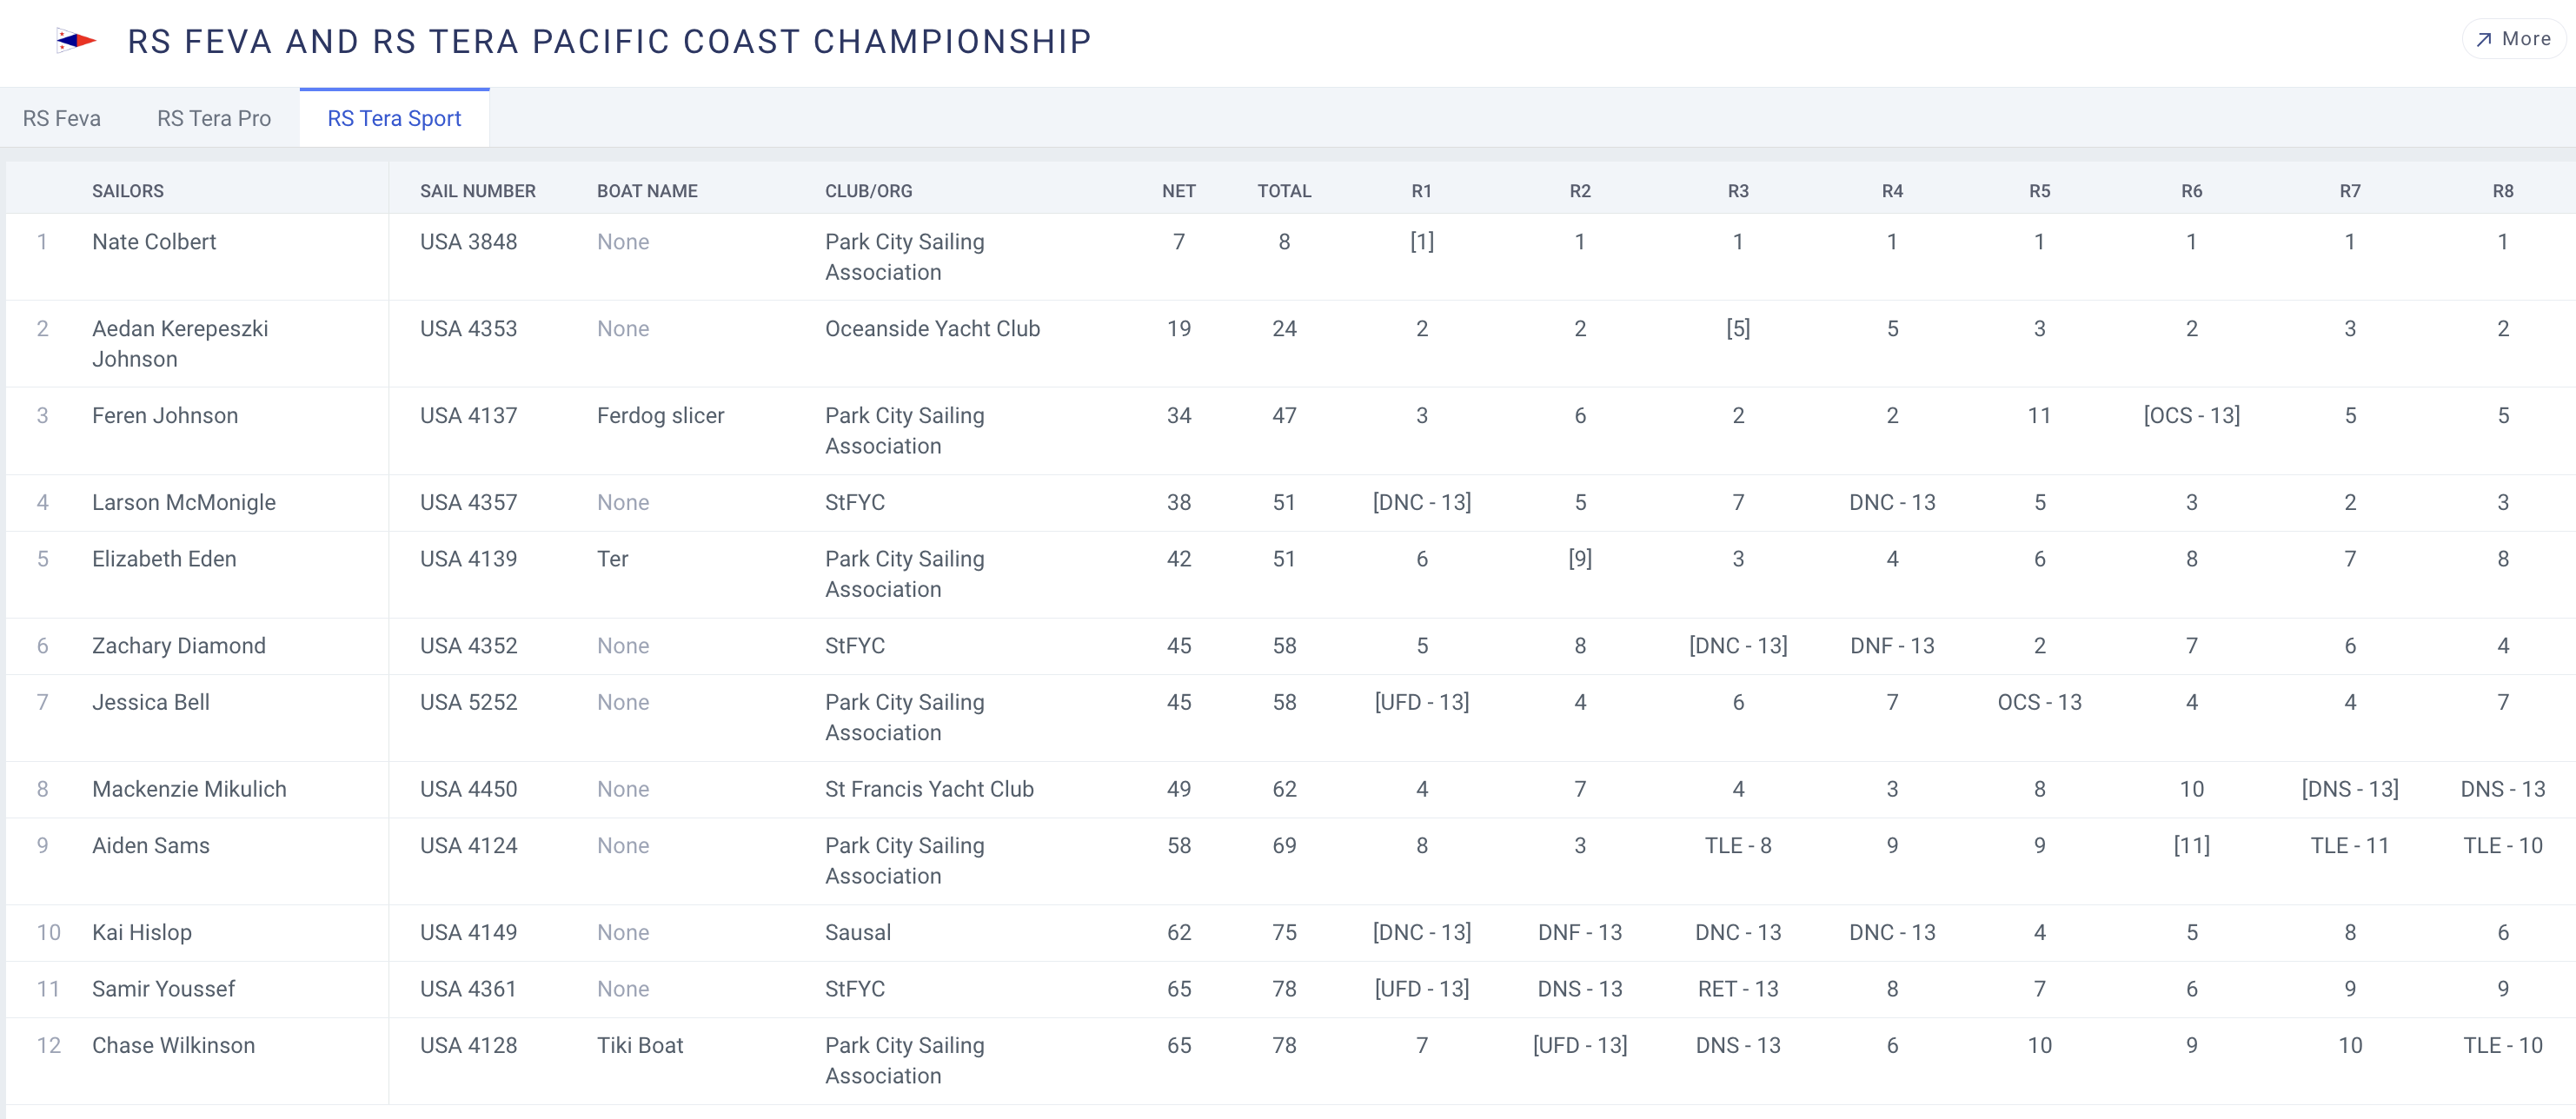Screen dimensions: 2576x1119
Task: Click the Oceanside Yacht Club cell
Action: [932, 329]
